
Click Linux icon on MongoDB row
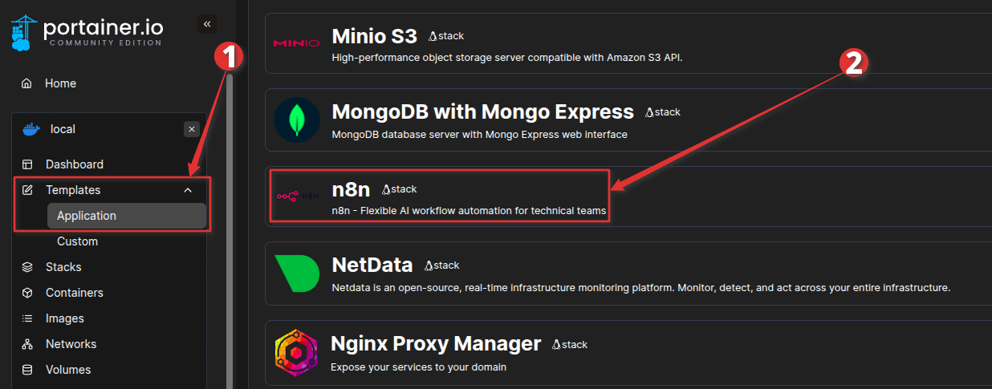click(x=650, y=112)
